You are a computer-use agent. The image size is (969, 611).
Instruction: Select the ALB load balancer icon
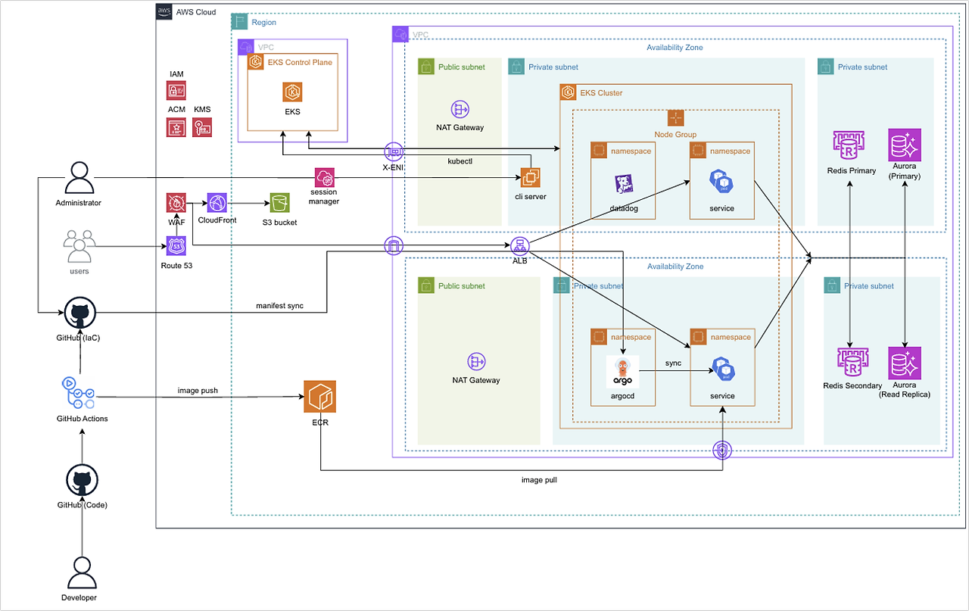pyautogui.click(x=519, y=246)
